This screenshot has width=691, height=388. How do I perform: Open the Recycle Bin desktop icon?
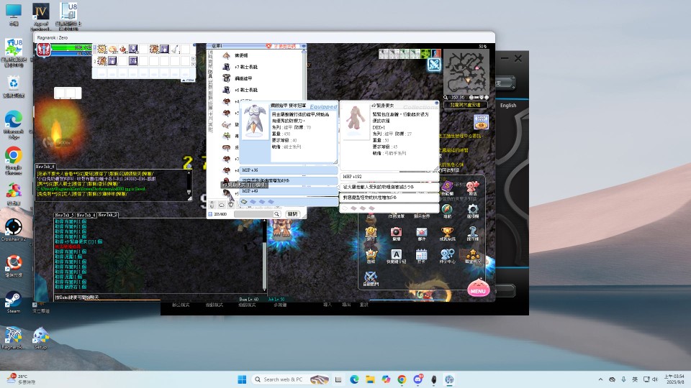[14, 87]
